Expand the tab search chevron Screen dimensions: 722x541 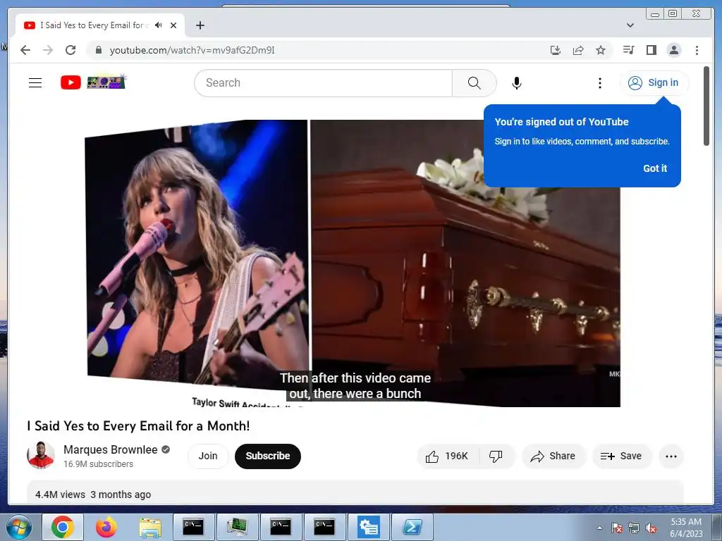click(630, 25)
